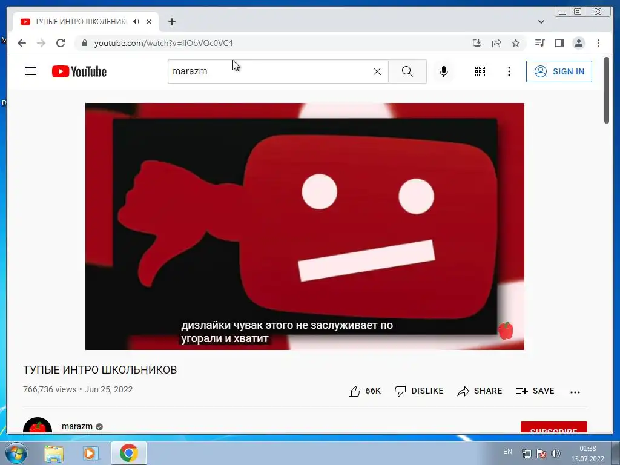SAVE video to a playlist

pyautogui.click(x=535, y=391)
